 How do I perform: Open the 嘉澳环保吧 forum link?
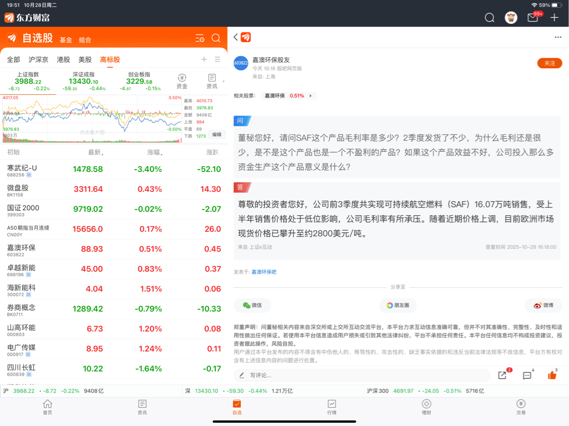point(264,272)
